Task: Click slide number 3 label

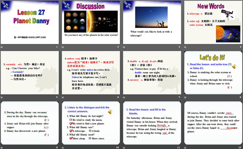Action: click(179, 47)
